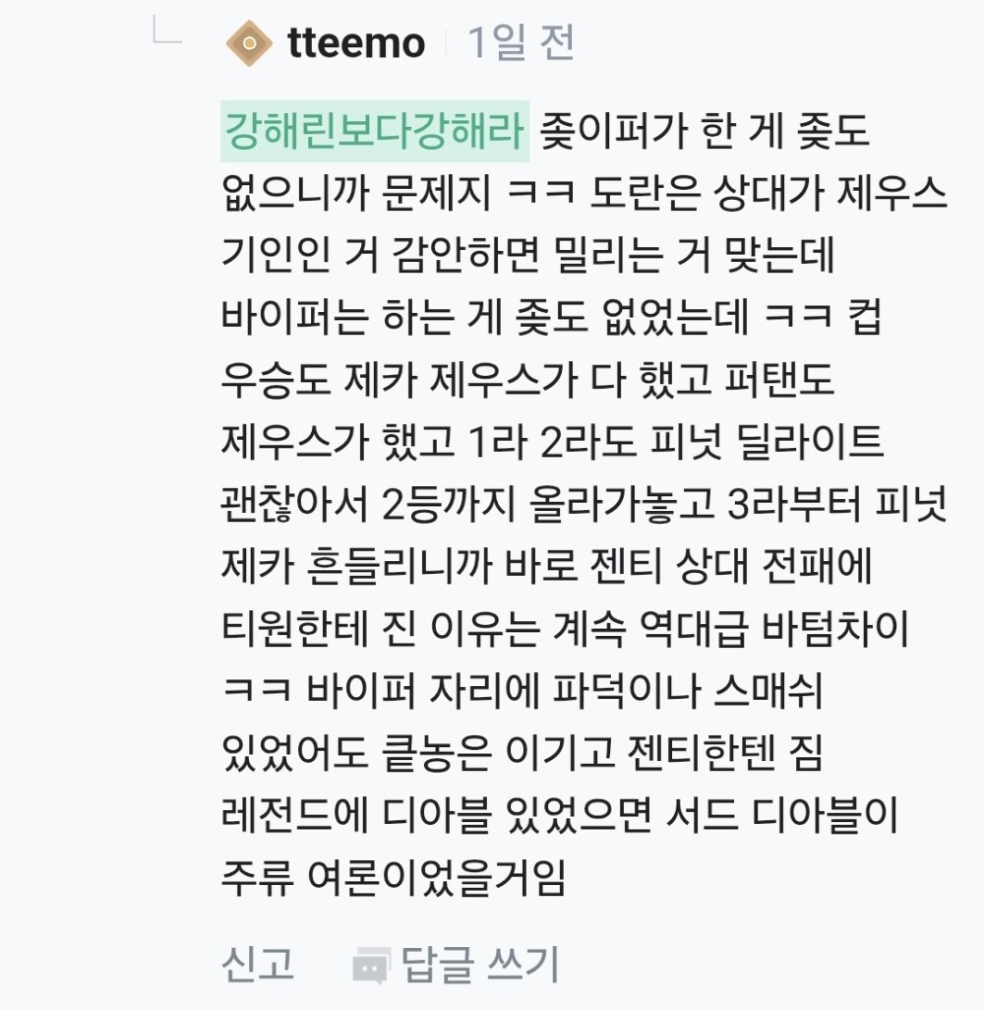Viewport: 984px width, 1010px height.
Task: Click the line starting with 괜찮아서 2등까지
Action: point(584,504)
